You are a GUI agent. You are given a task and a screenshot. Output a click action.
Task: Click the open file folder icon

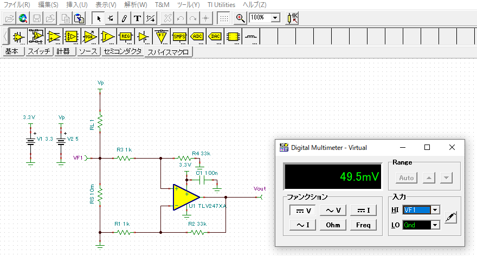coord(9,18)
